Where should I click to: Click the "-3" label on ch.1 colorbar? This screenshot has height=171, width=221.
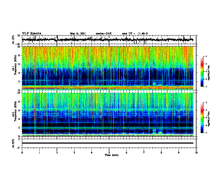pos(206,56)
